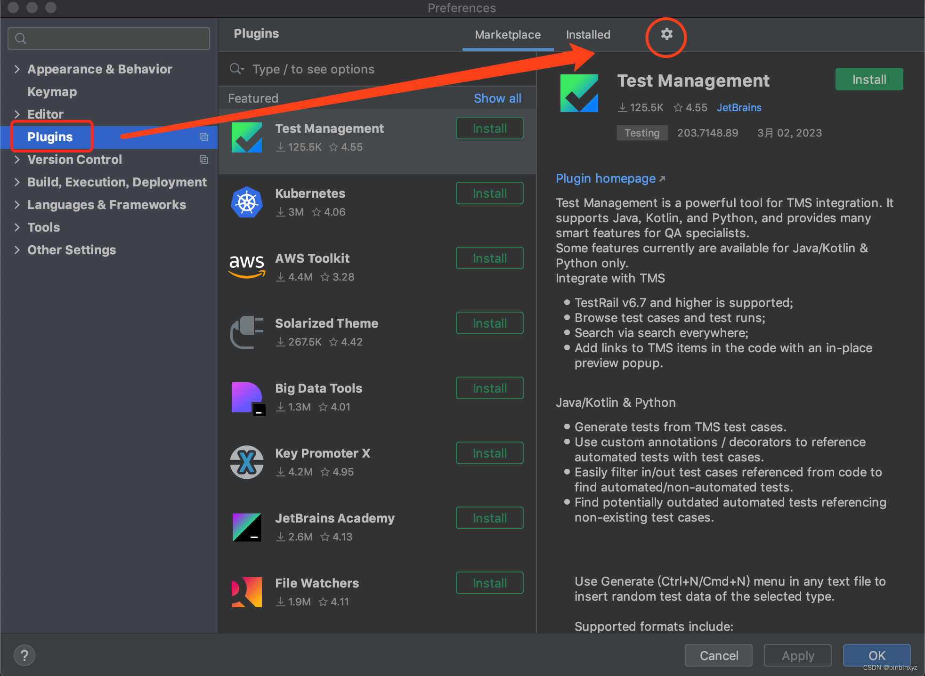Select the Big Data Tools title
Viewport: 925px width, 676px height.
318,388
